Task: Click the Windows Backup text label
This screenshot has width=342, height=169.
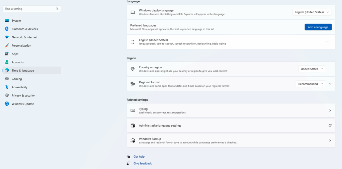Action: [x=150, y=139]
